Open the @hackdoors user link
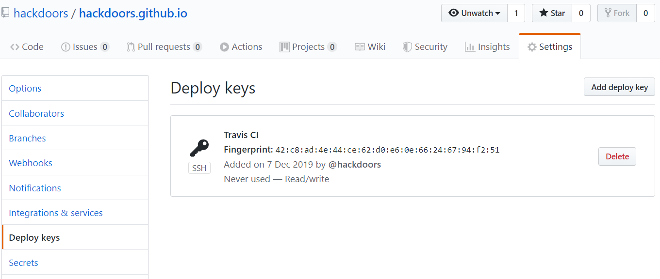This screenshot has width=660, height=279. click(355, 164)
